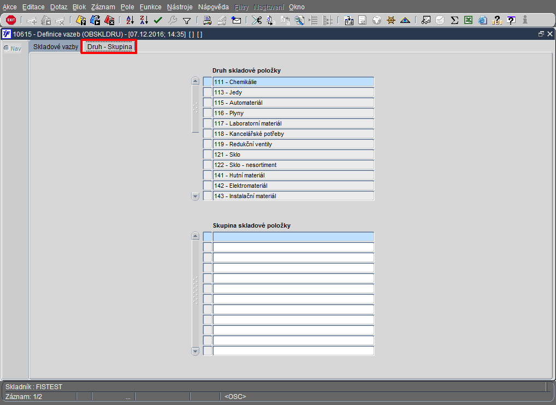
Task: Tick the selector box beside 115 - Automateriál
Action: click(x=208, y=103)
